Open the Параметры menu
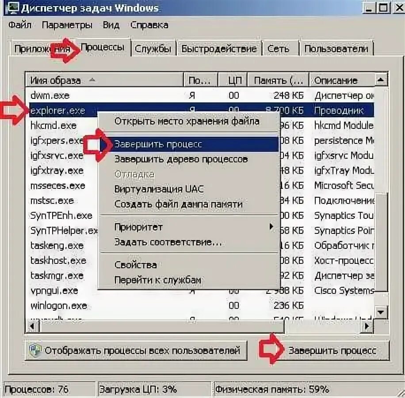The height and width of the screenshot is (398, 405). click(x=67, y=25)
